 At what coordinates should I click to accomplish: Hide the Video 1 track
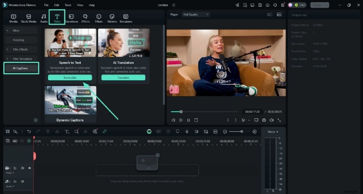29,168
